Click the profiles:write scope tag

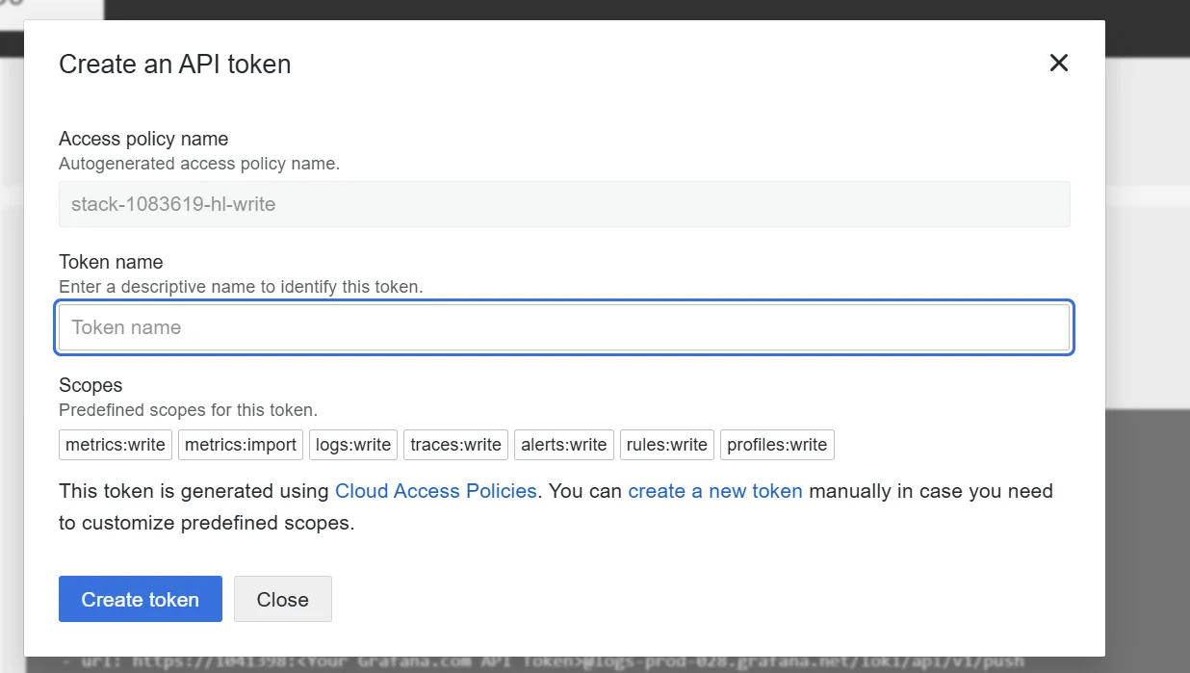pos(777,445)
